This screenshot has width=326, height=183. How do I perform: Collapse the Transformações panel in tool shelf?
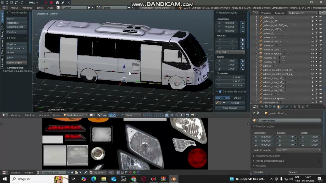coord(8,12)
